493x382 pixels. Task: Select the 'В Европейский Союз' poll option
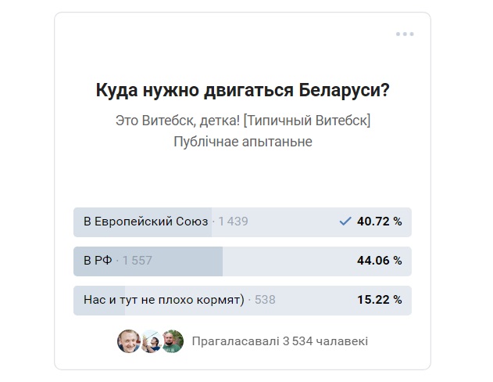tap(242, 222)
